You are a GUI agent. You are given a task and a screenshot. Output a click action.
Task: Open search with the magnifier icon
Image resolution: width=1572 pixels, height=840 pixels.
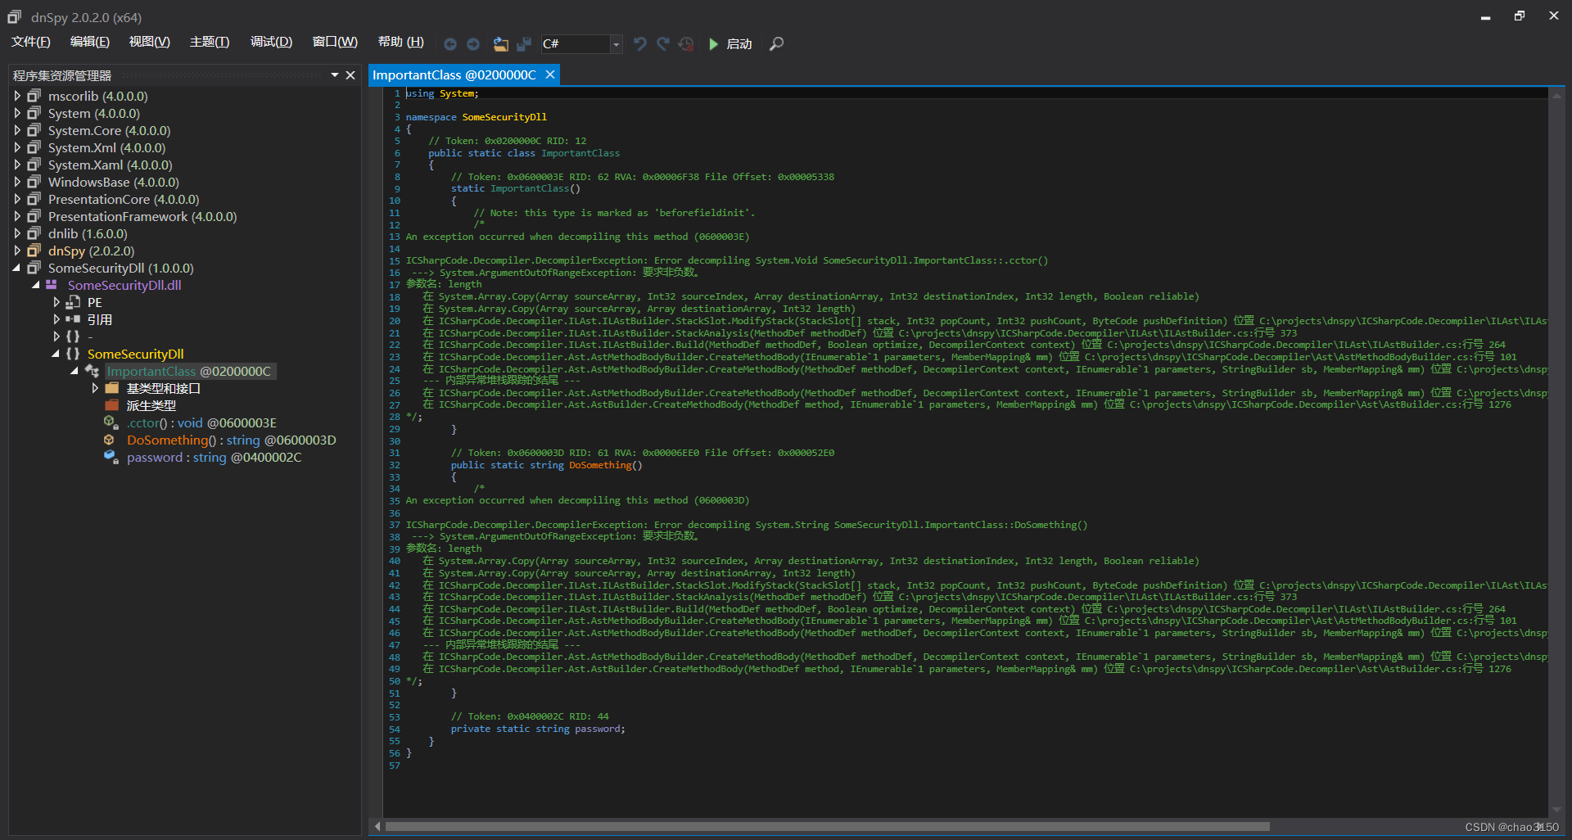pyautogui.click(x=775, y=44)
